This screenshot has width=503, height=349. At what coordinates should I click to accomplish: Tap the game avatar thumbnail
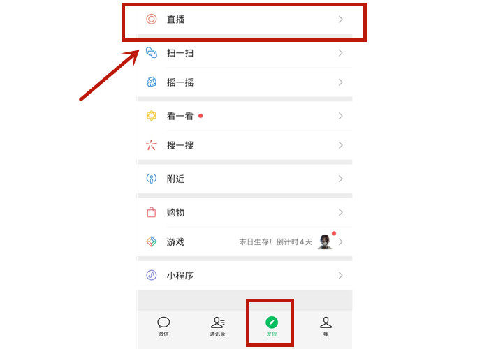325,242
